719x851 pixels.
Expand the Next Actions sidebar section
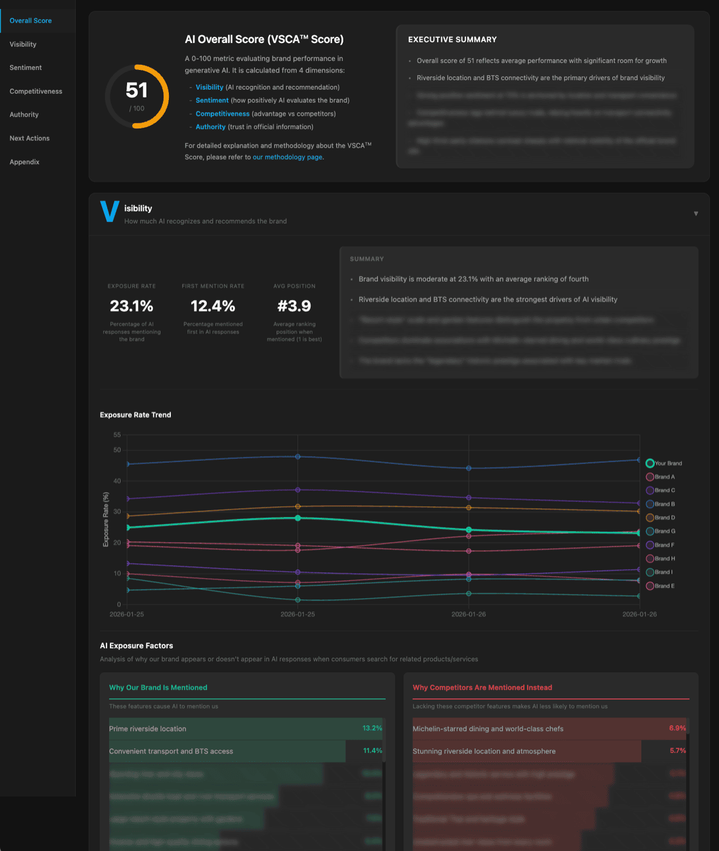(x=29, y=138)
